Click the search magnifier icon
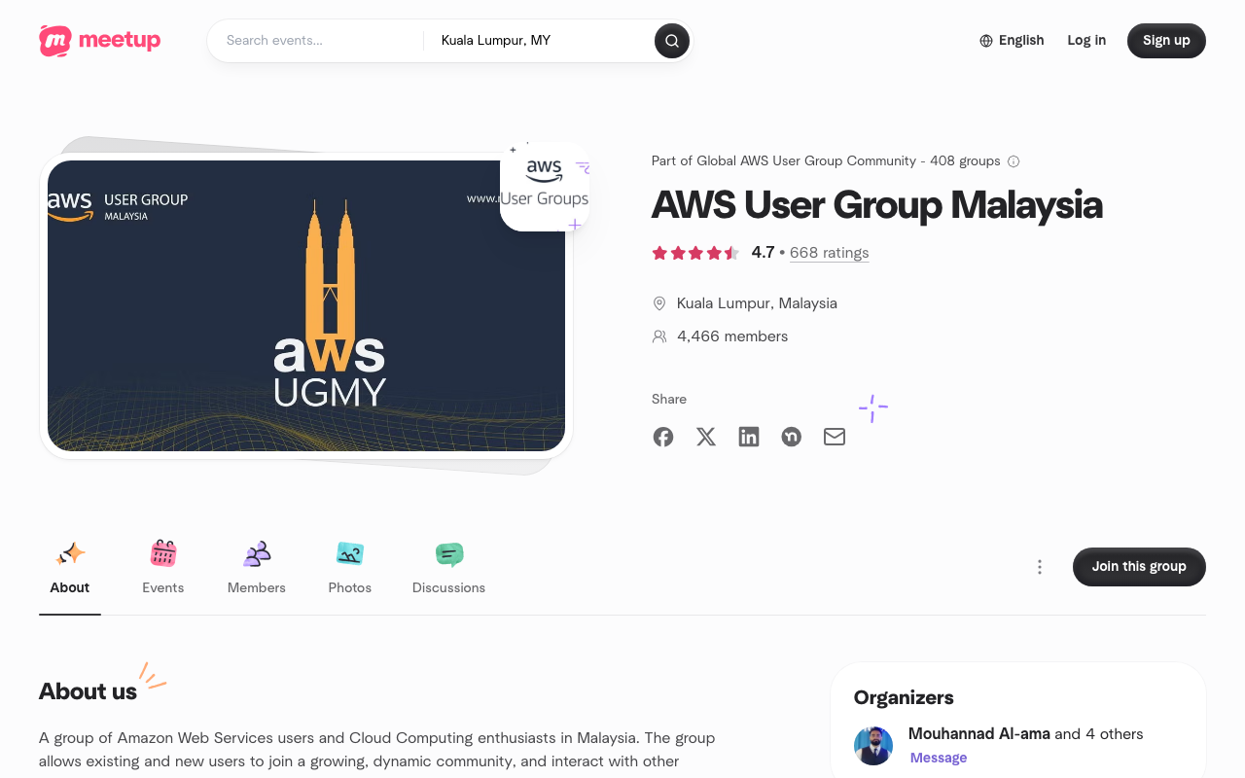Viewport: 1245px width, 778px height. (x=670, y=41)
